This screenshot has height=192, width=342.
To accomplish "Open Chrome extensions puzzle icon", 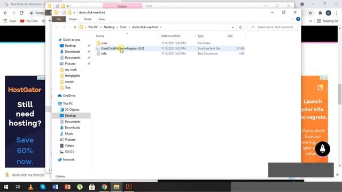I will point(320,13).
